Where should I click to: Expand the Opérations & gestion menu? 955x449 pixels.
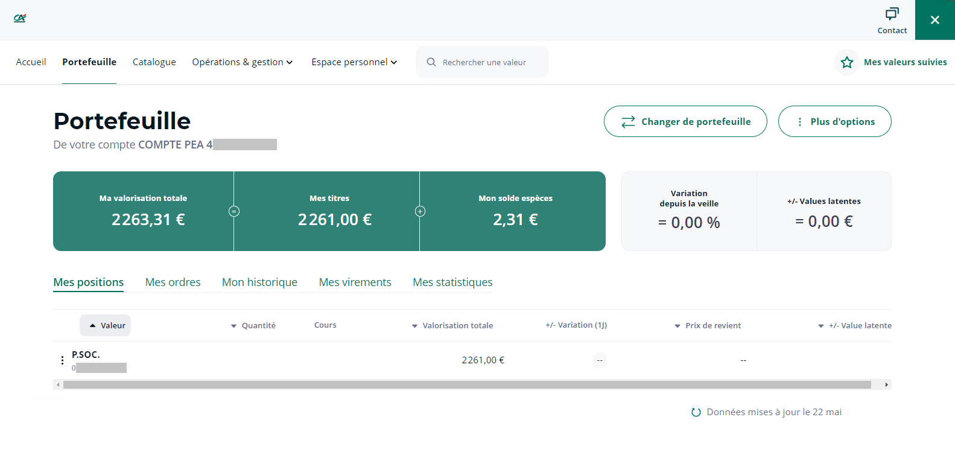pyautogui.click(x=243, y=62)
